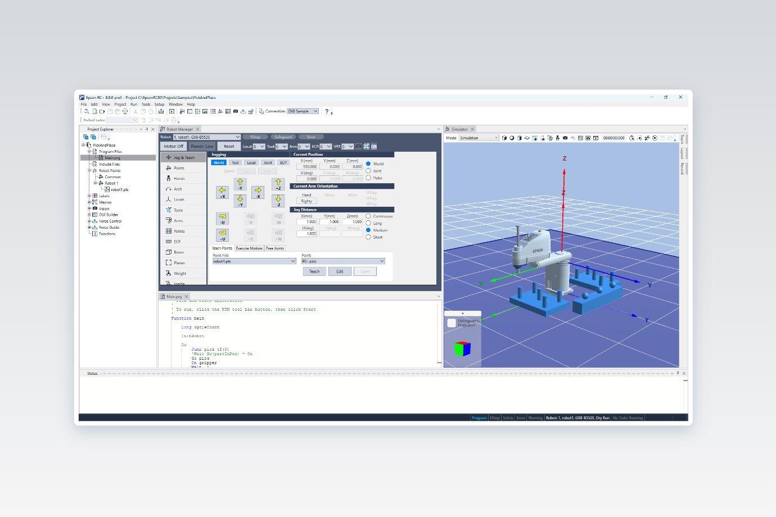Open the Hands page in the sidebar
Image resolution: width=776 pixels, height=517 pixels.
tap(179, 178)
